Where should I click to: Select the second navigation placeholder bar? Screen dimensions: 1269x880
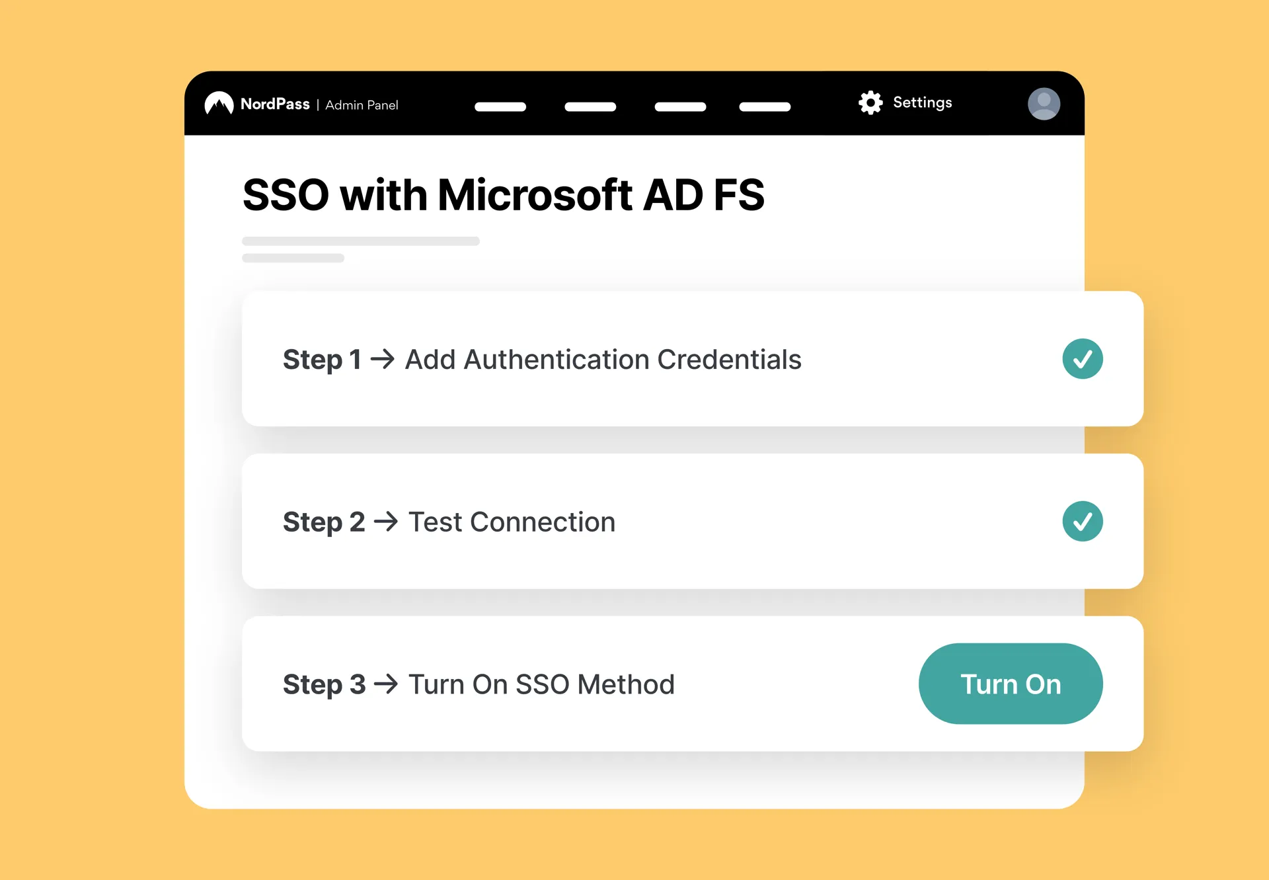click(x=590, y=106)
